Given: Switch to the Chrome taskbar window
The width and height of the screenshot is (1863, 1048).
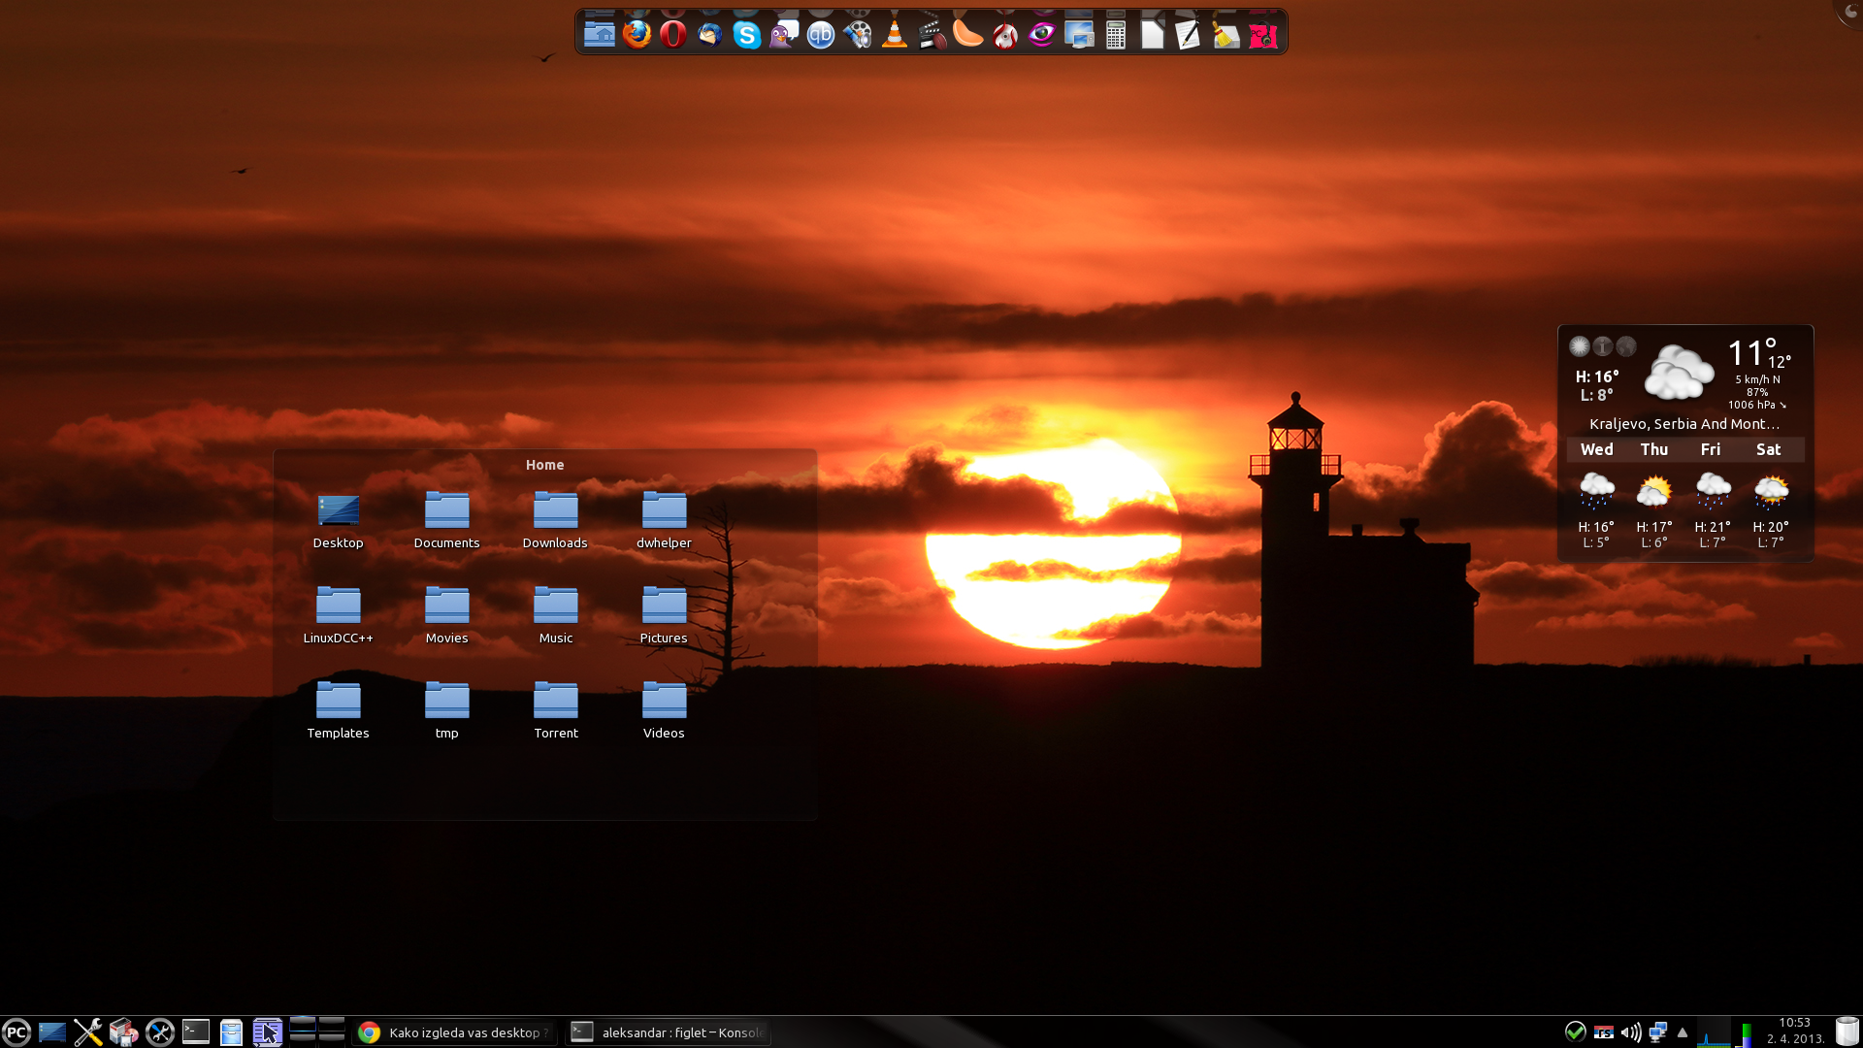Looking at the screenshot, I should click(454, 1032).
